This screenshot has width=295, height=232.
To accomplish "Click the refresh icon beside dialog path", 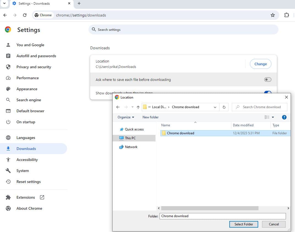I will (224, 107).
